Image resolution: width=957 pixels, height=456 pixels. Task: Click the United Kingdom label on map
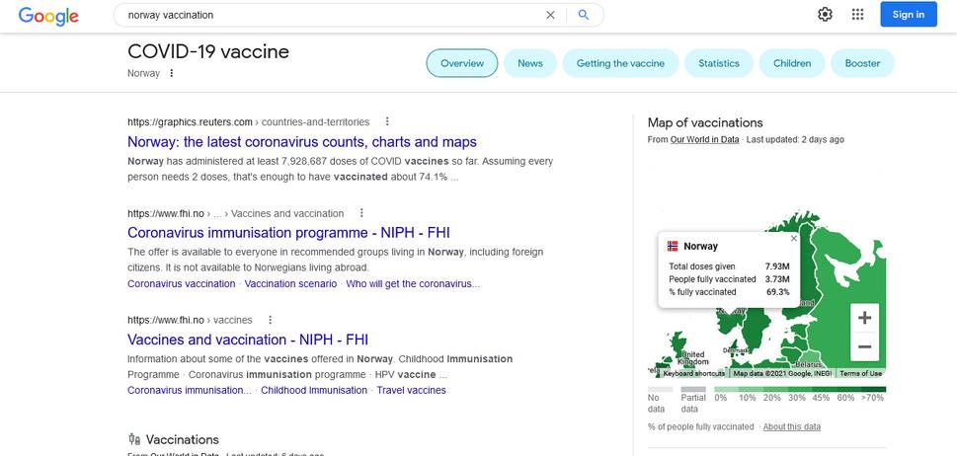[x=692, y=358]
